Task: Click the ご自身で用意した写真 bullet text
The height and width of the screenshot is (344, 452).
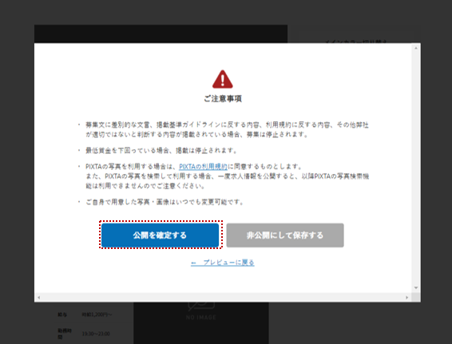Action: (x=165, y=202)
